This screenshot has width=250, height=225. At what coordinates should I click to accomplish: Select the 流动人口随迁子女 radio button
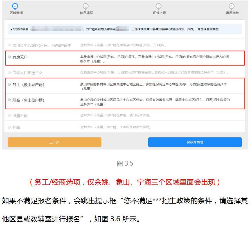(9, 73)
